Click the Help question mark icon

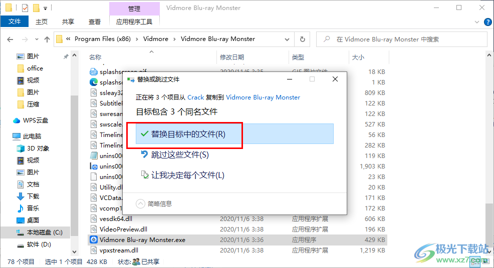[x=487, y=22]
